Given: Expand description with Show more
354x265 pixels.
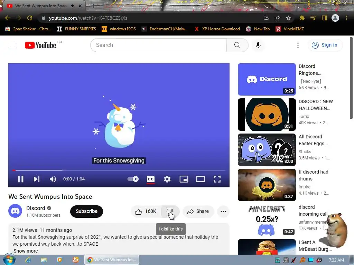Looking at the screenshot, I should point(26,251).
